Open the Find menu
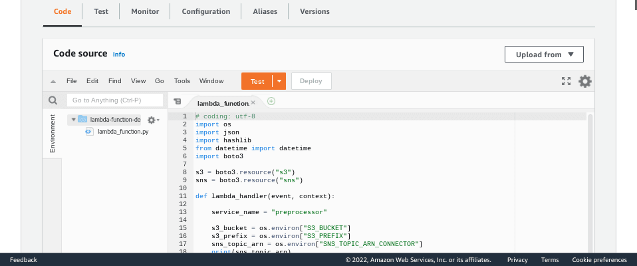Screen dimensions: 637x266 [114, 81]
